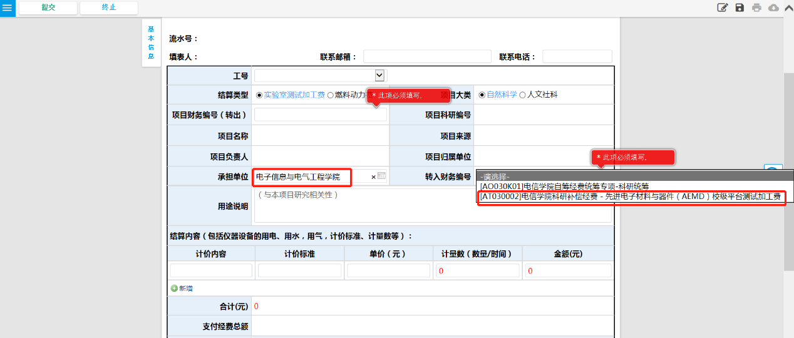Viewport: 794px width, 338px height.
Task: Open the hamburger menu in top-left corner
Action: (x=8, y=8)
